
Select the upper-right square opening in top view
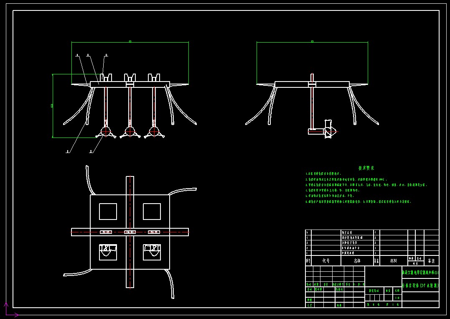tap(152, 212)
